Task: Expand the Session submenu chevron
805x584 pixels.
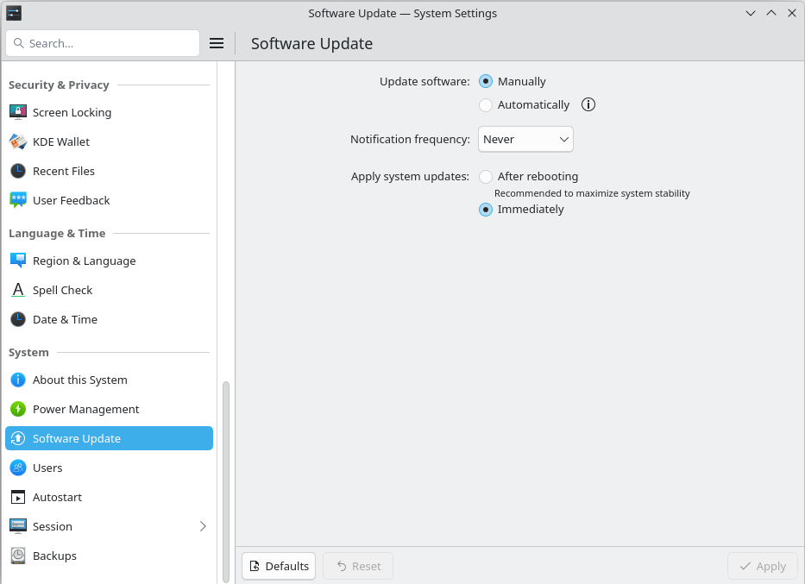Action: 203,526
